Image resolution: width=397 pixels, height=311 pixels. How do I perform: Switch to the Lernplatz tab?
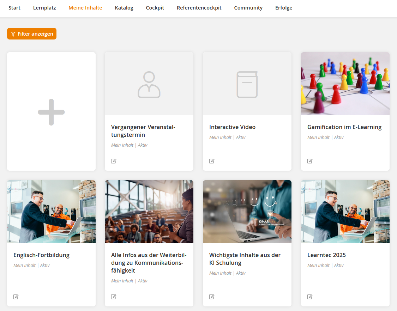point(44,8)
